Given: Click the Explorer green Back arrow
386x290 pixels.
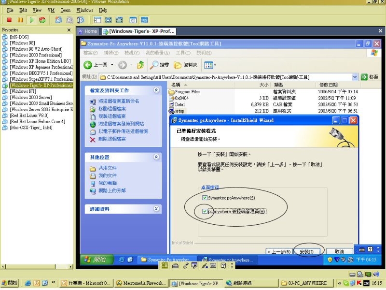Looking at the screenshot, I should click(88, 65).
